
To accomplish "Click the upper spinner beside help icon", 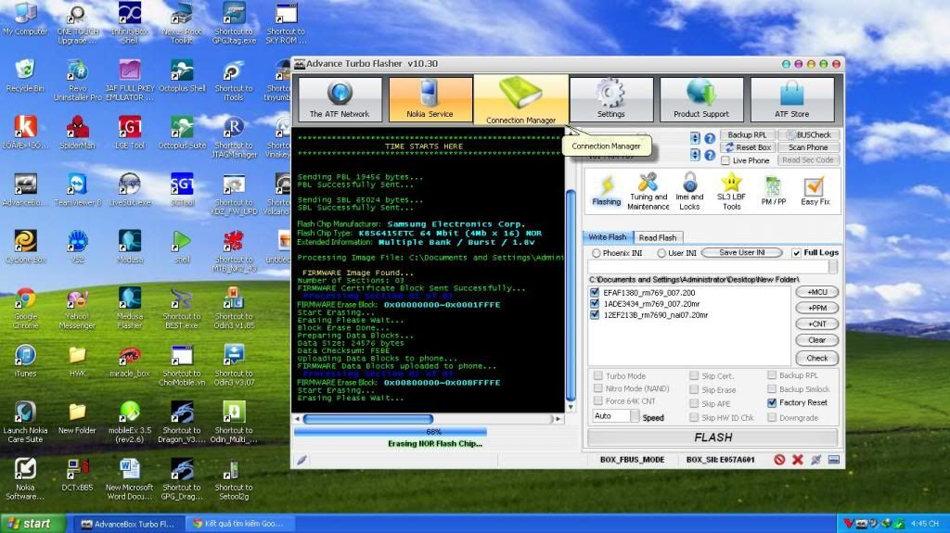I will click(695, 138).
